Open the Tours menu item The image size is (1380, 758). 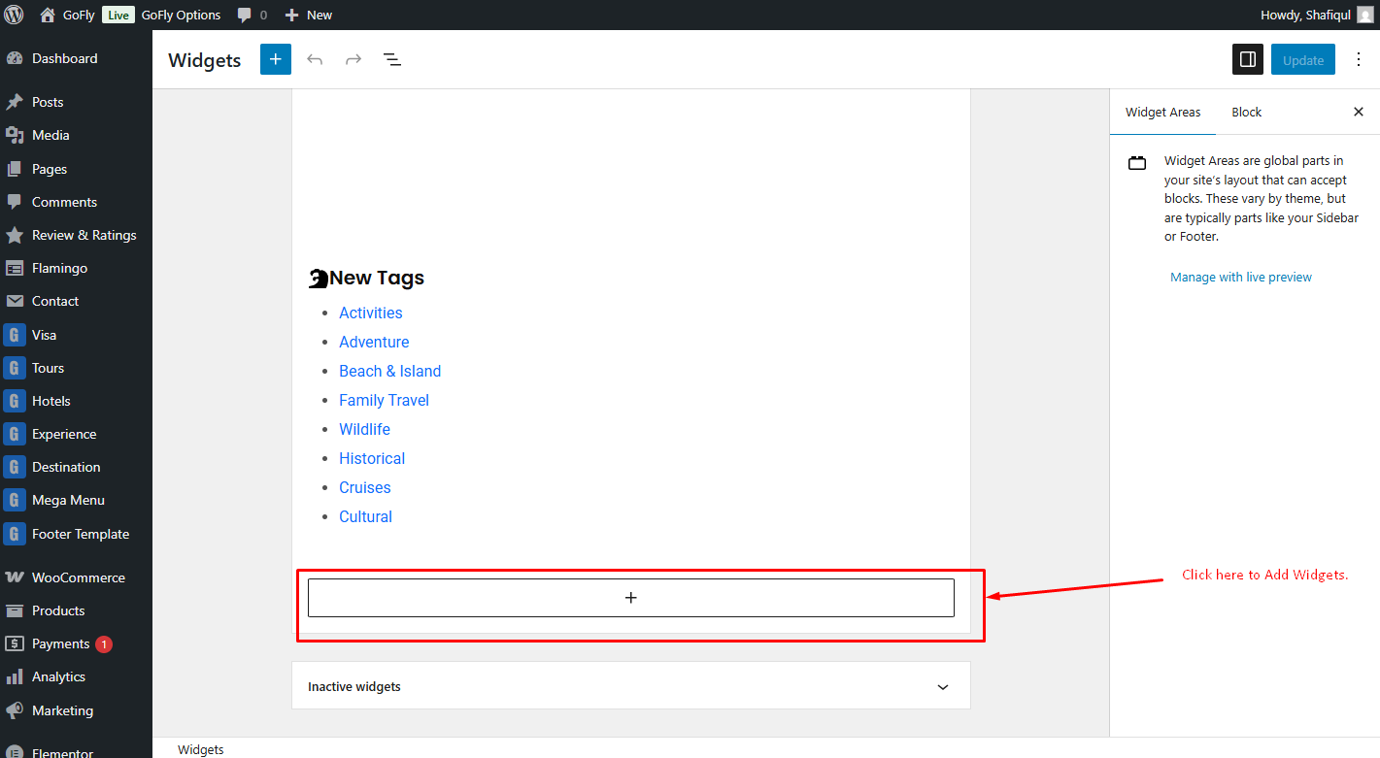tap(76, 368)
